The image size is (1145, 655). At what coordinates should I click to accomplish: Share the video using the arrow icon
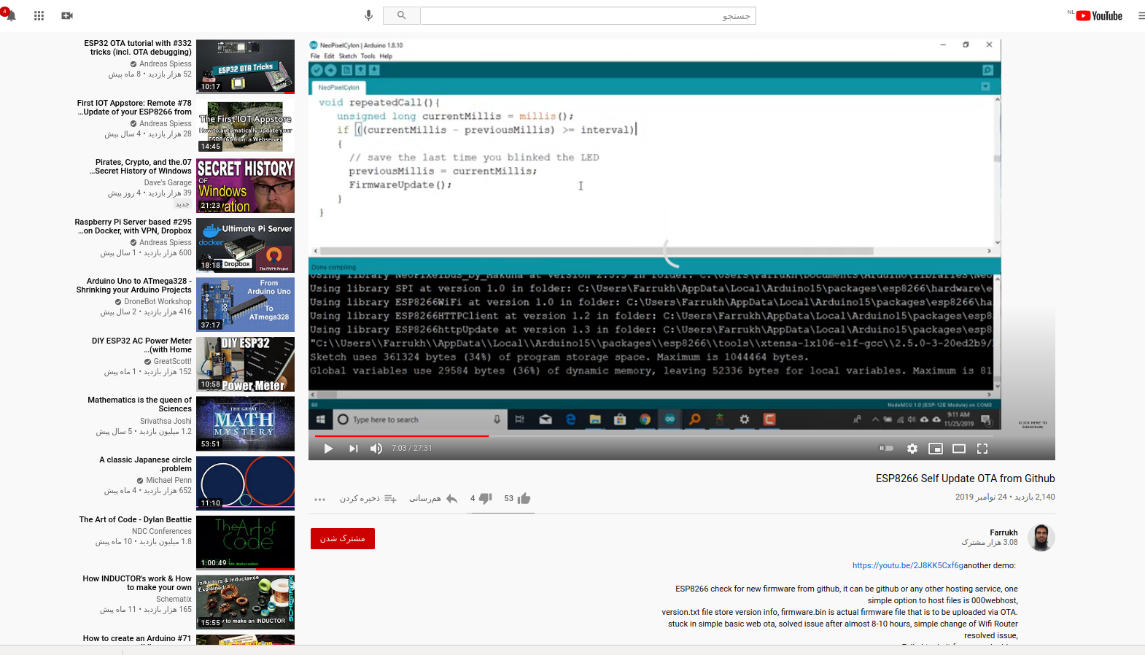tap(451, 498)
